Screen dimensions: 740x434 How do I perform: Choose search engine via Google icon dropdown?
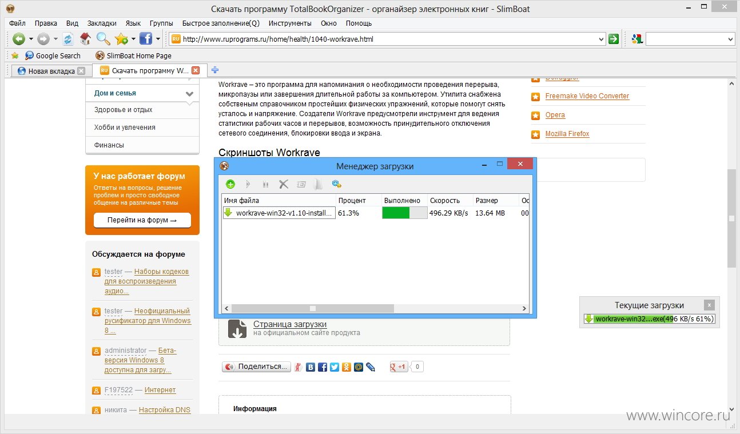pyautogui.click(x=636, y=39)
